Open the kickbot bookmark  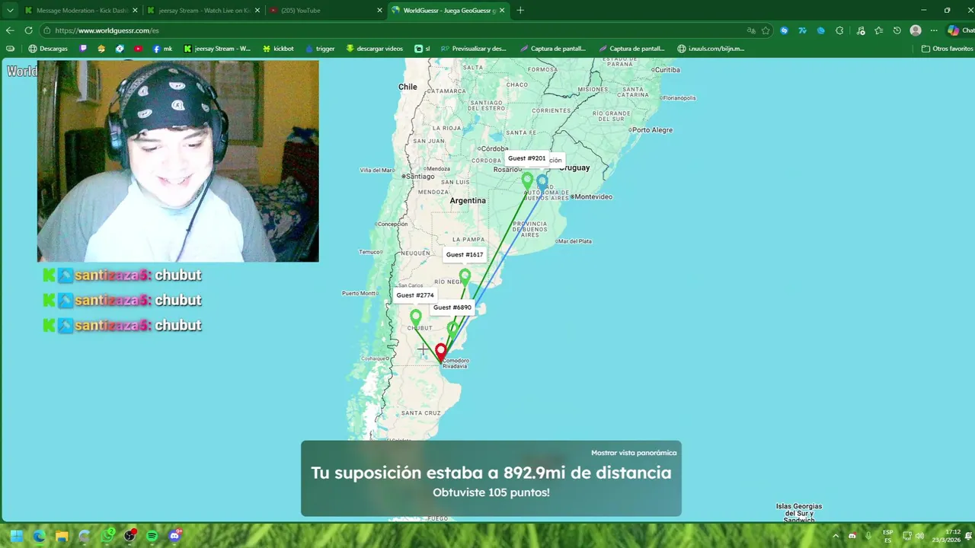coord(278,49)
